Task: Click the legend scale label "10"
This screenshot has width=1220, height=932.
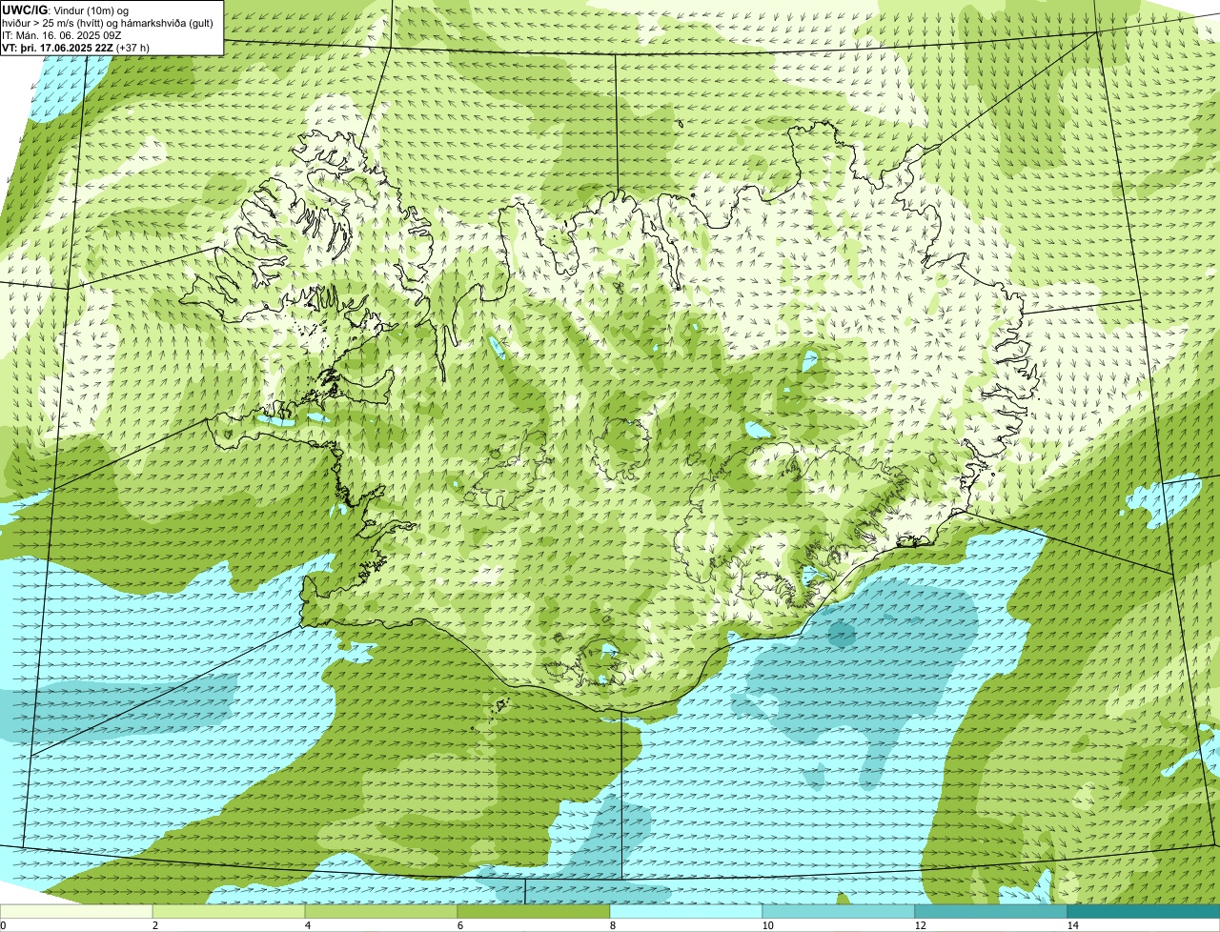Action: pos(767,925)
